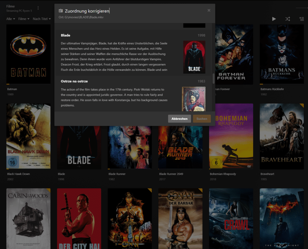Open the Filme library three-dot menu
The image size is (308, 249).
coord(38,8)
